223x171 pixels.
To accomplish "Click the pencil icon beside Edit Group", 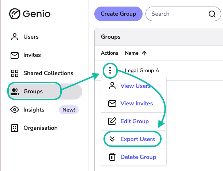I will (x=112, y=121).
